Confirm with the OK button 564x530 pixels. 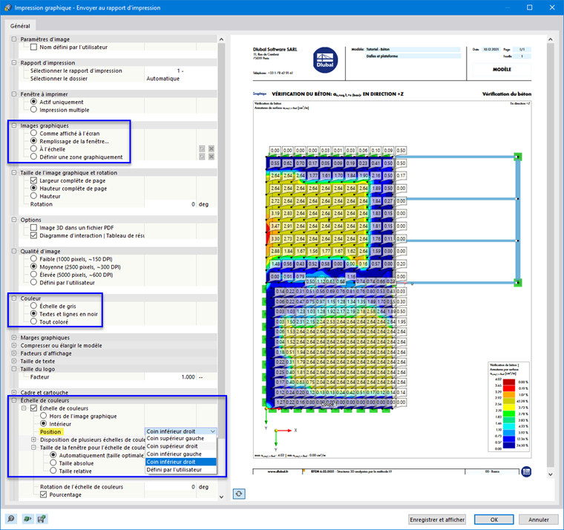click(493, 520)
